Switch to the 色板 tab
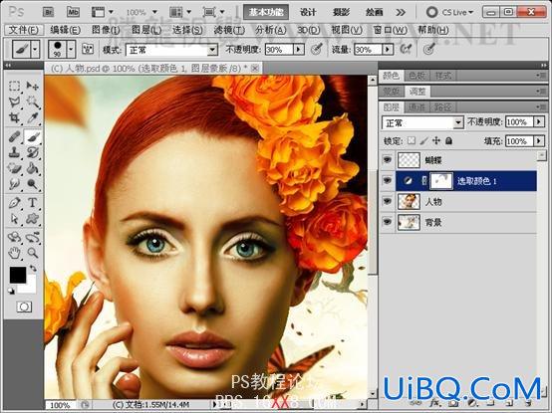This screenshot has width=552, height=413. [x=416, y=76]
